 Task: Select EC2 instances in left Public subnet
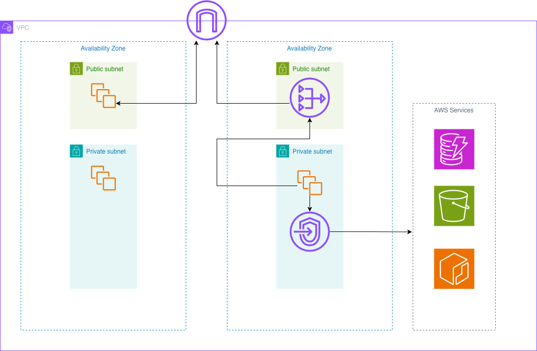coord(103,95)
